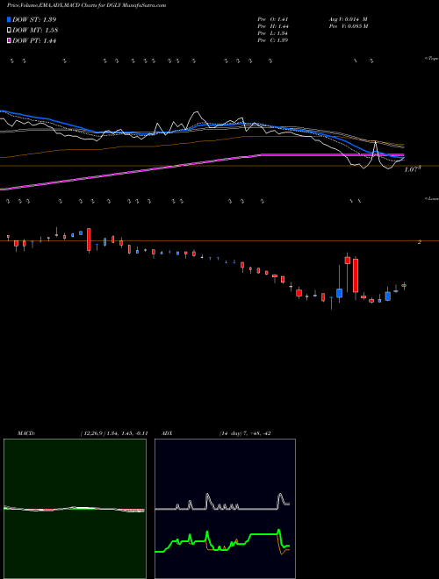Click the white DOW MT legend swatch
Viewport: 439px width, 579px height.
[x=10, y=31]
